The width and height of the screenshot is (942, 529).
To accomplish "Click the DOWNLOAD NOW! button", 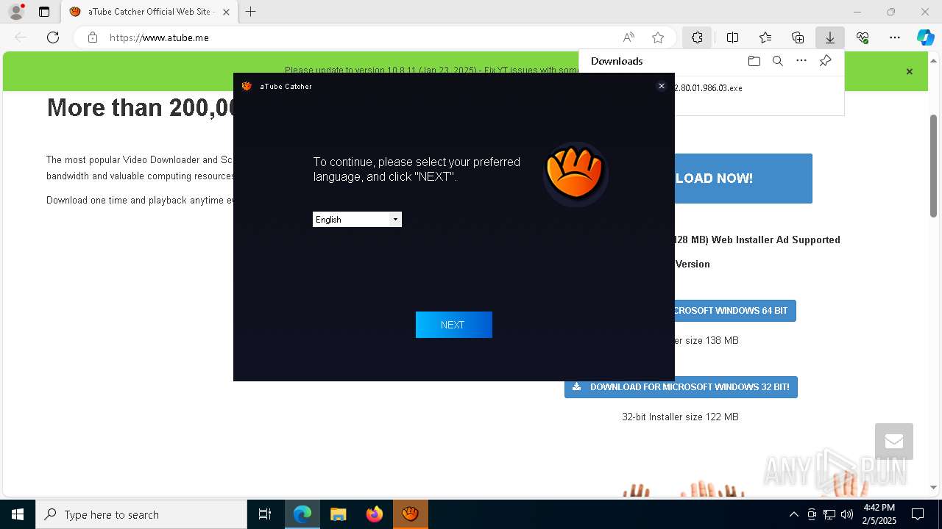I will (743, 179).
